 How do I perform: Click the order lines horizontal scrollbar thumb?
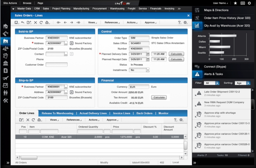click(29, 157)
